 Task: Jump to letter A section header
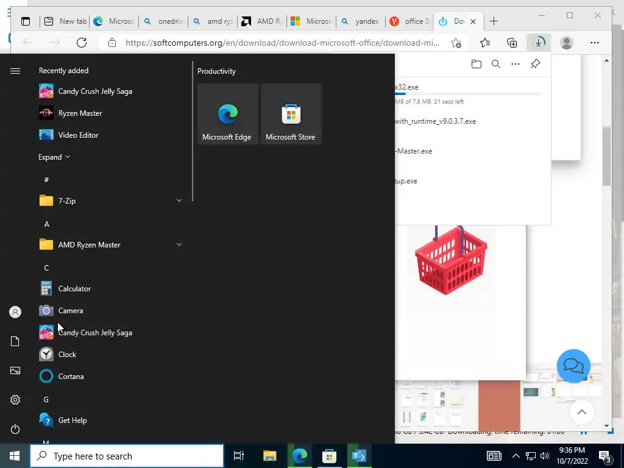tap(46, 224)
